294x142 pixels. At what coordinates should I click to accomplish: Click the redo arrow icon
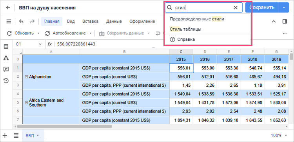pos(33,22)
